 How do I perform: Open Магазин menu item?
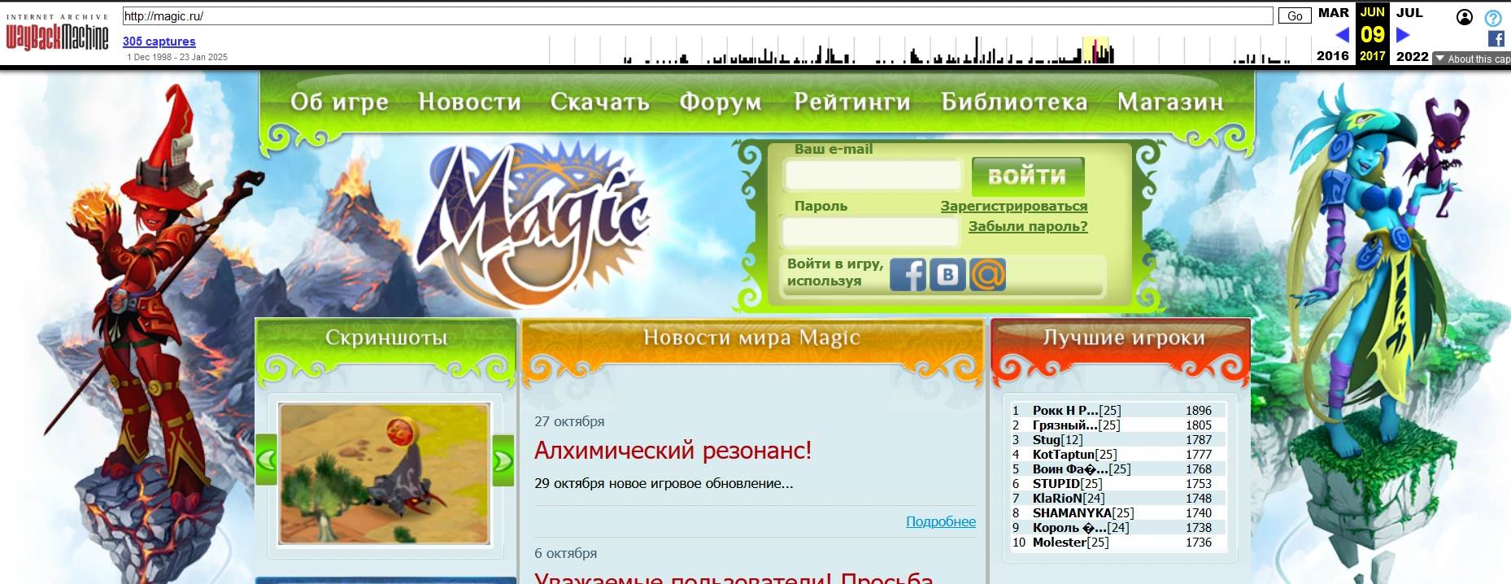pyautogui.click(x=1170, y=102)
